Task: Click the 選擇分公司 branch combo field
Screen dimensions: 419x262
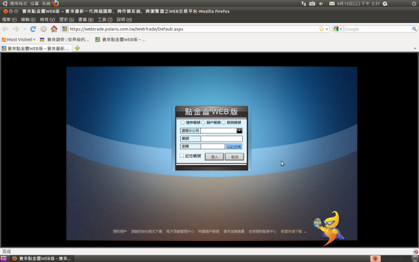Action: 219,131
